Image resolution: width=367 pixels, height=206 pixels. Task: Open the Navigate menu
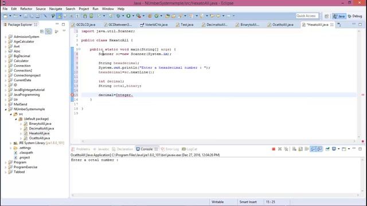pos(56,9)
